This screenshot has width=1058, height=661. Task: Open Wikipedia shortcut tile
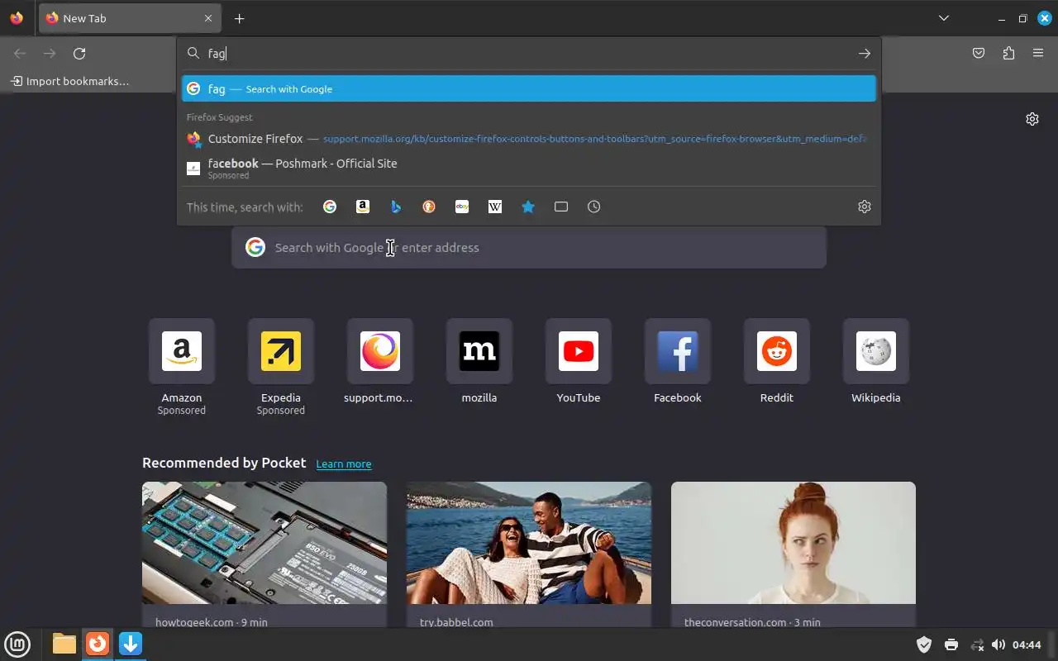point(876,351)
